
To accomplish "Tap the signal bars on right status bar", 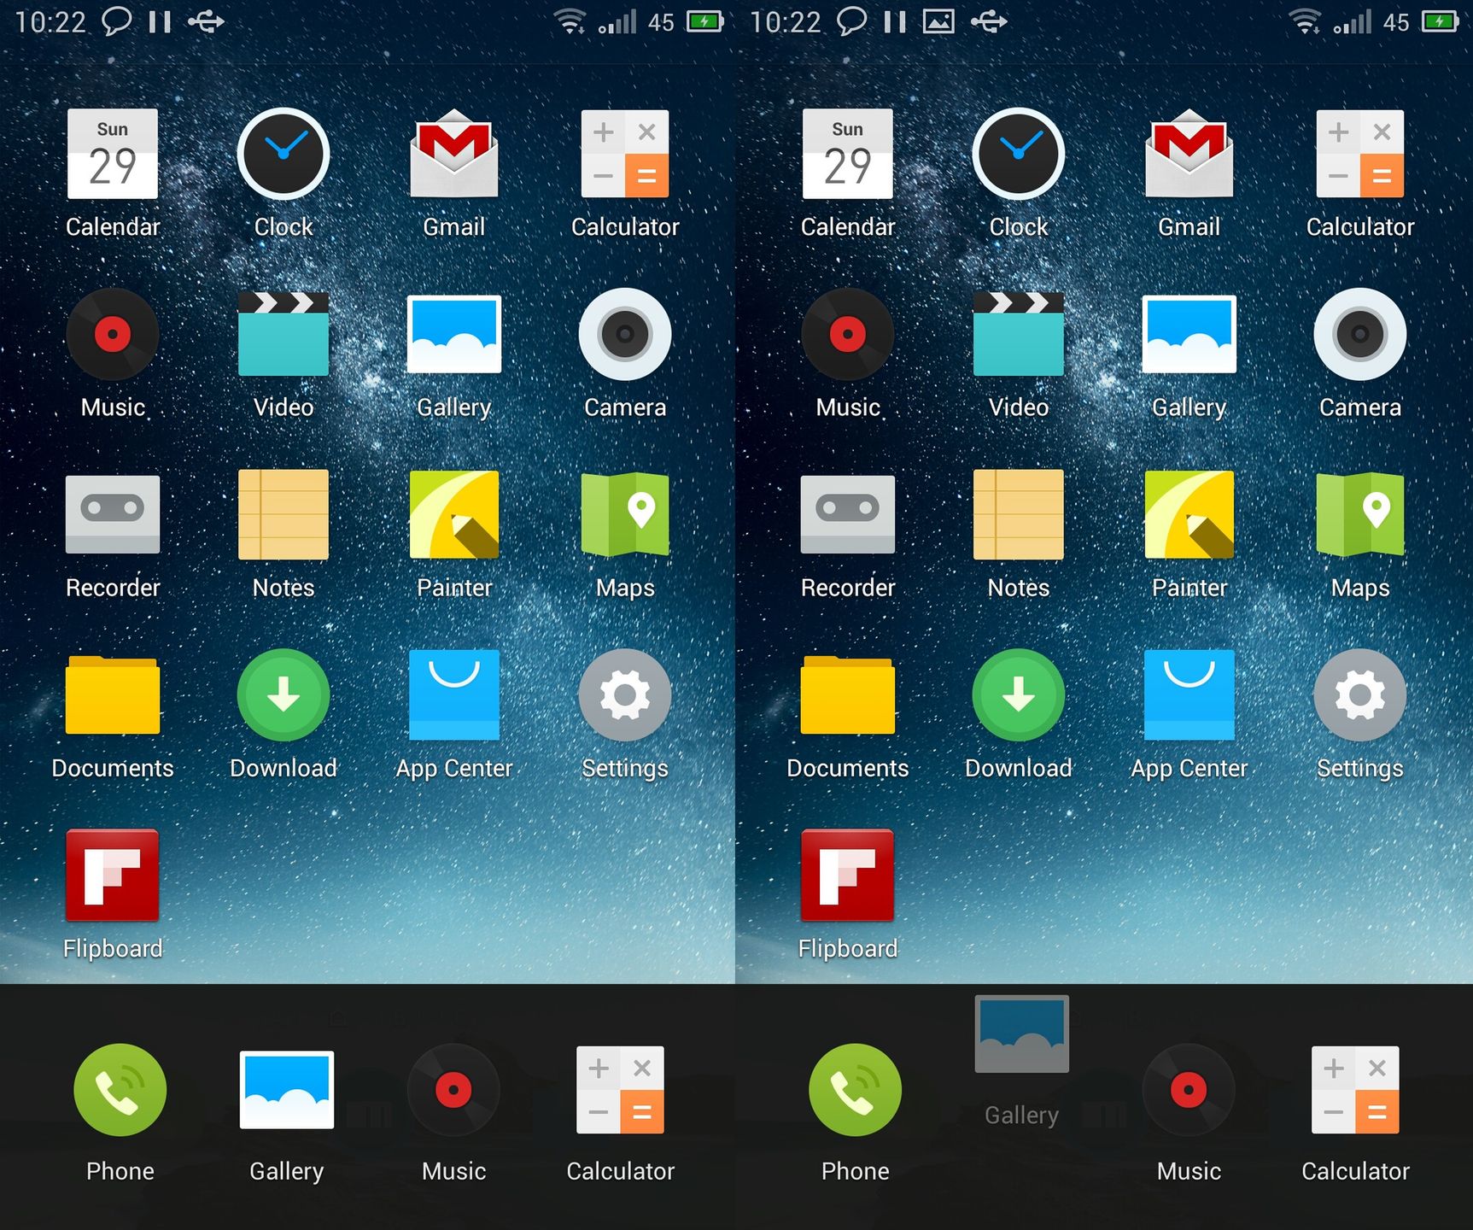I will pos(1353,21).
